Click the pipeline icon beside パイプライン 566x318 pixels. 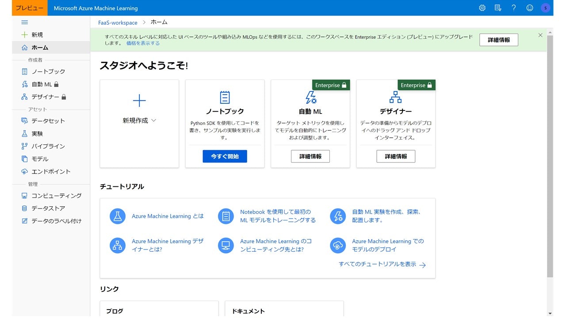point(25,146)
